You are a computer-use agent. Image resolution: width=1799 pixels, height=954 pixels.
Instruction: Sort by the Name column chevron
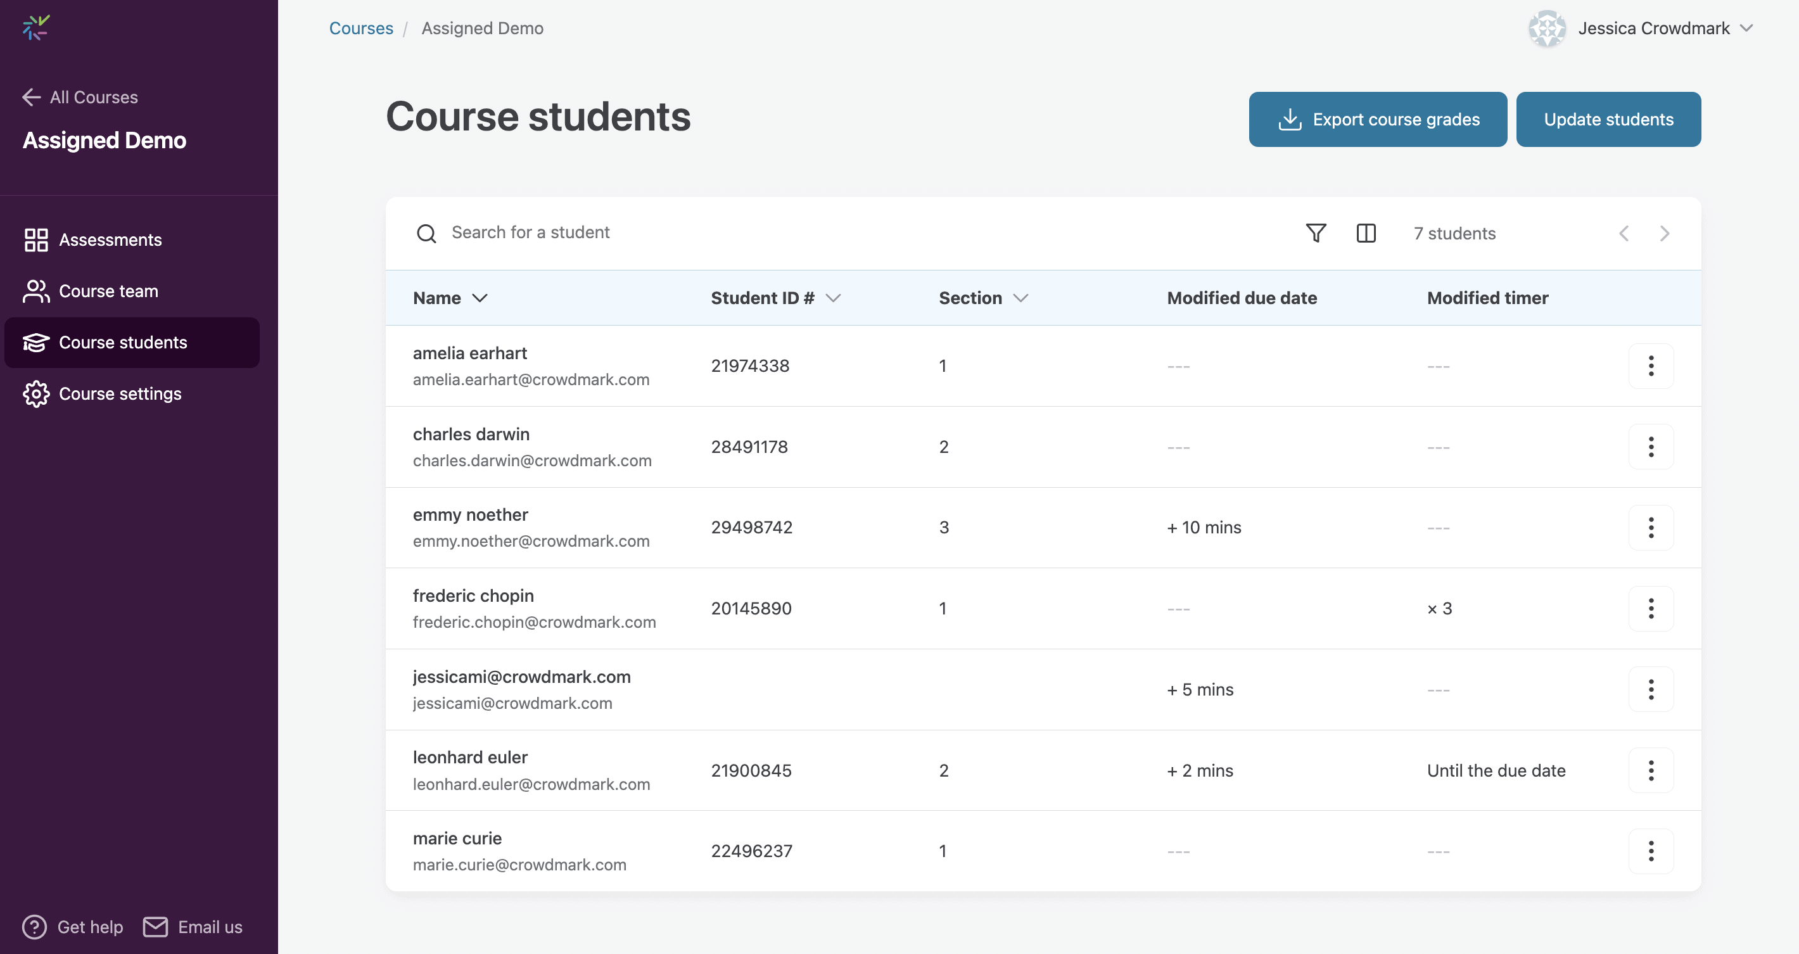click(x=480, y=298)
